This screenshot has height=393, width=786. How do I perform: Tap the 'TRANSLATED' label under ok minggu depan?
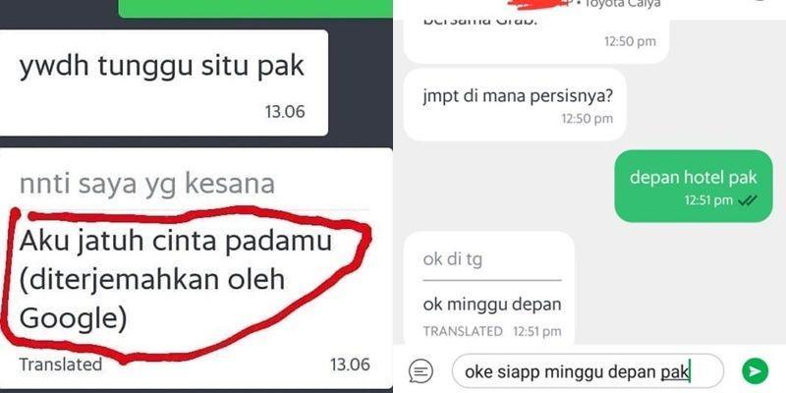[463, 331]
